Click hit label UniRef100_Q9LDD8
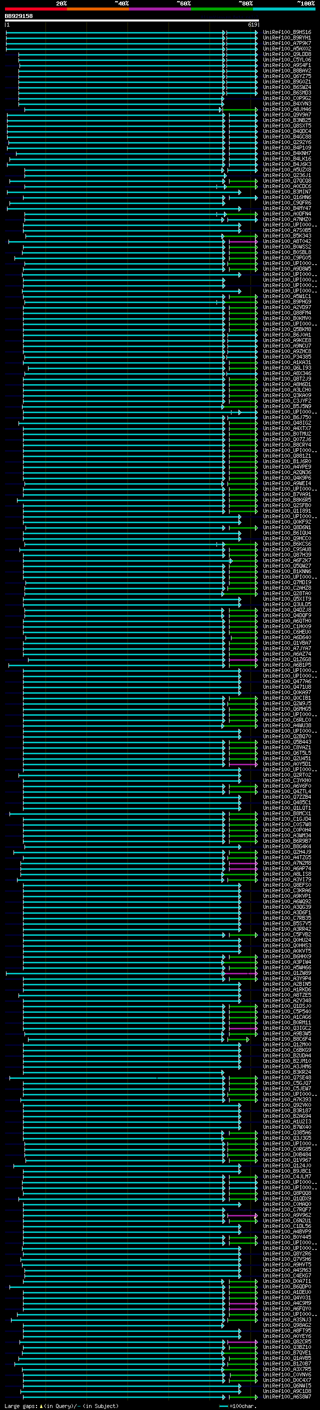320x1410 pixels. (x=287, y=54)
